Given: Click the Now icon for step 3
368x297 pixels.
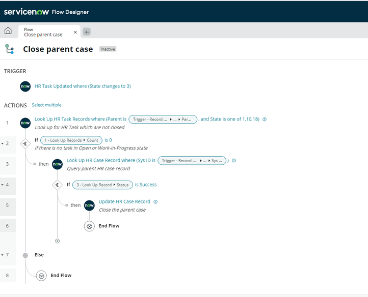Looking at the screenshot, I should pyautogui.click(x=57, y=164).
